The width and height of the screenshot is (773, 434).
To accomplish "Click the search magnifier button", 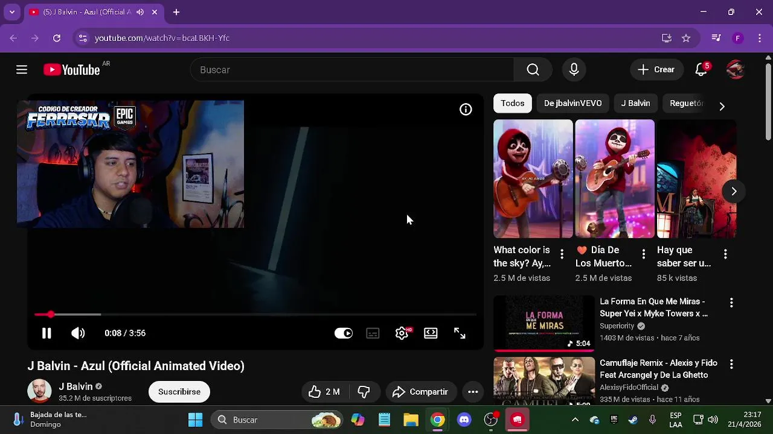I will [x=533, y=70].
